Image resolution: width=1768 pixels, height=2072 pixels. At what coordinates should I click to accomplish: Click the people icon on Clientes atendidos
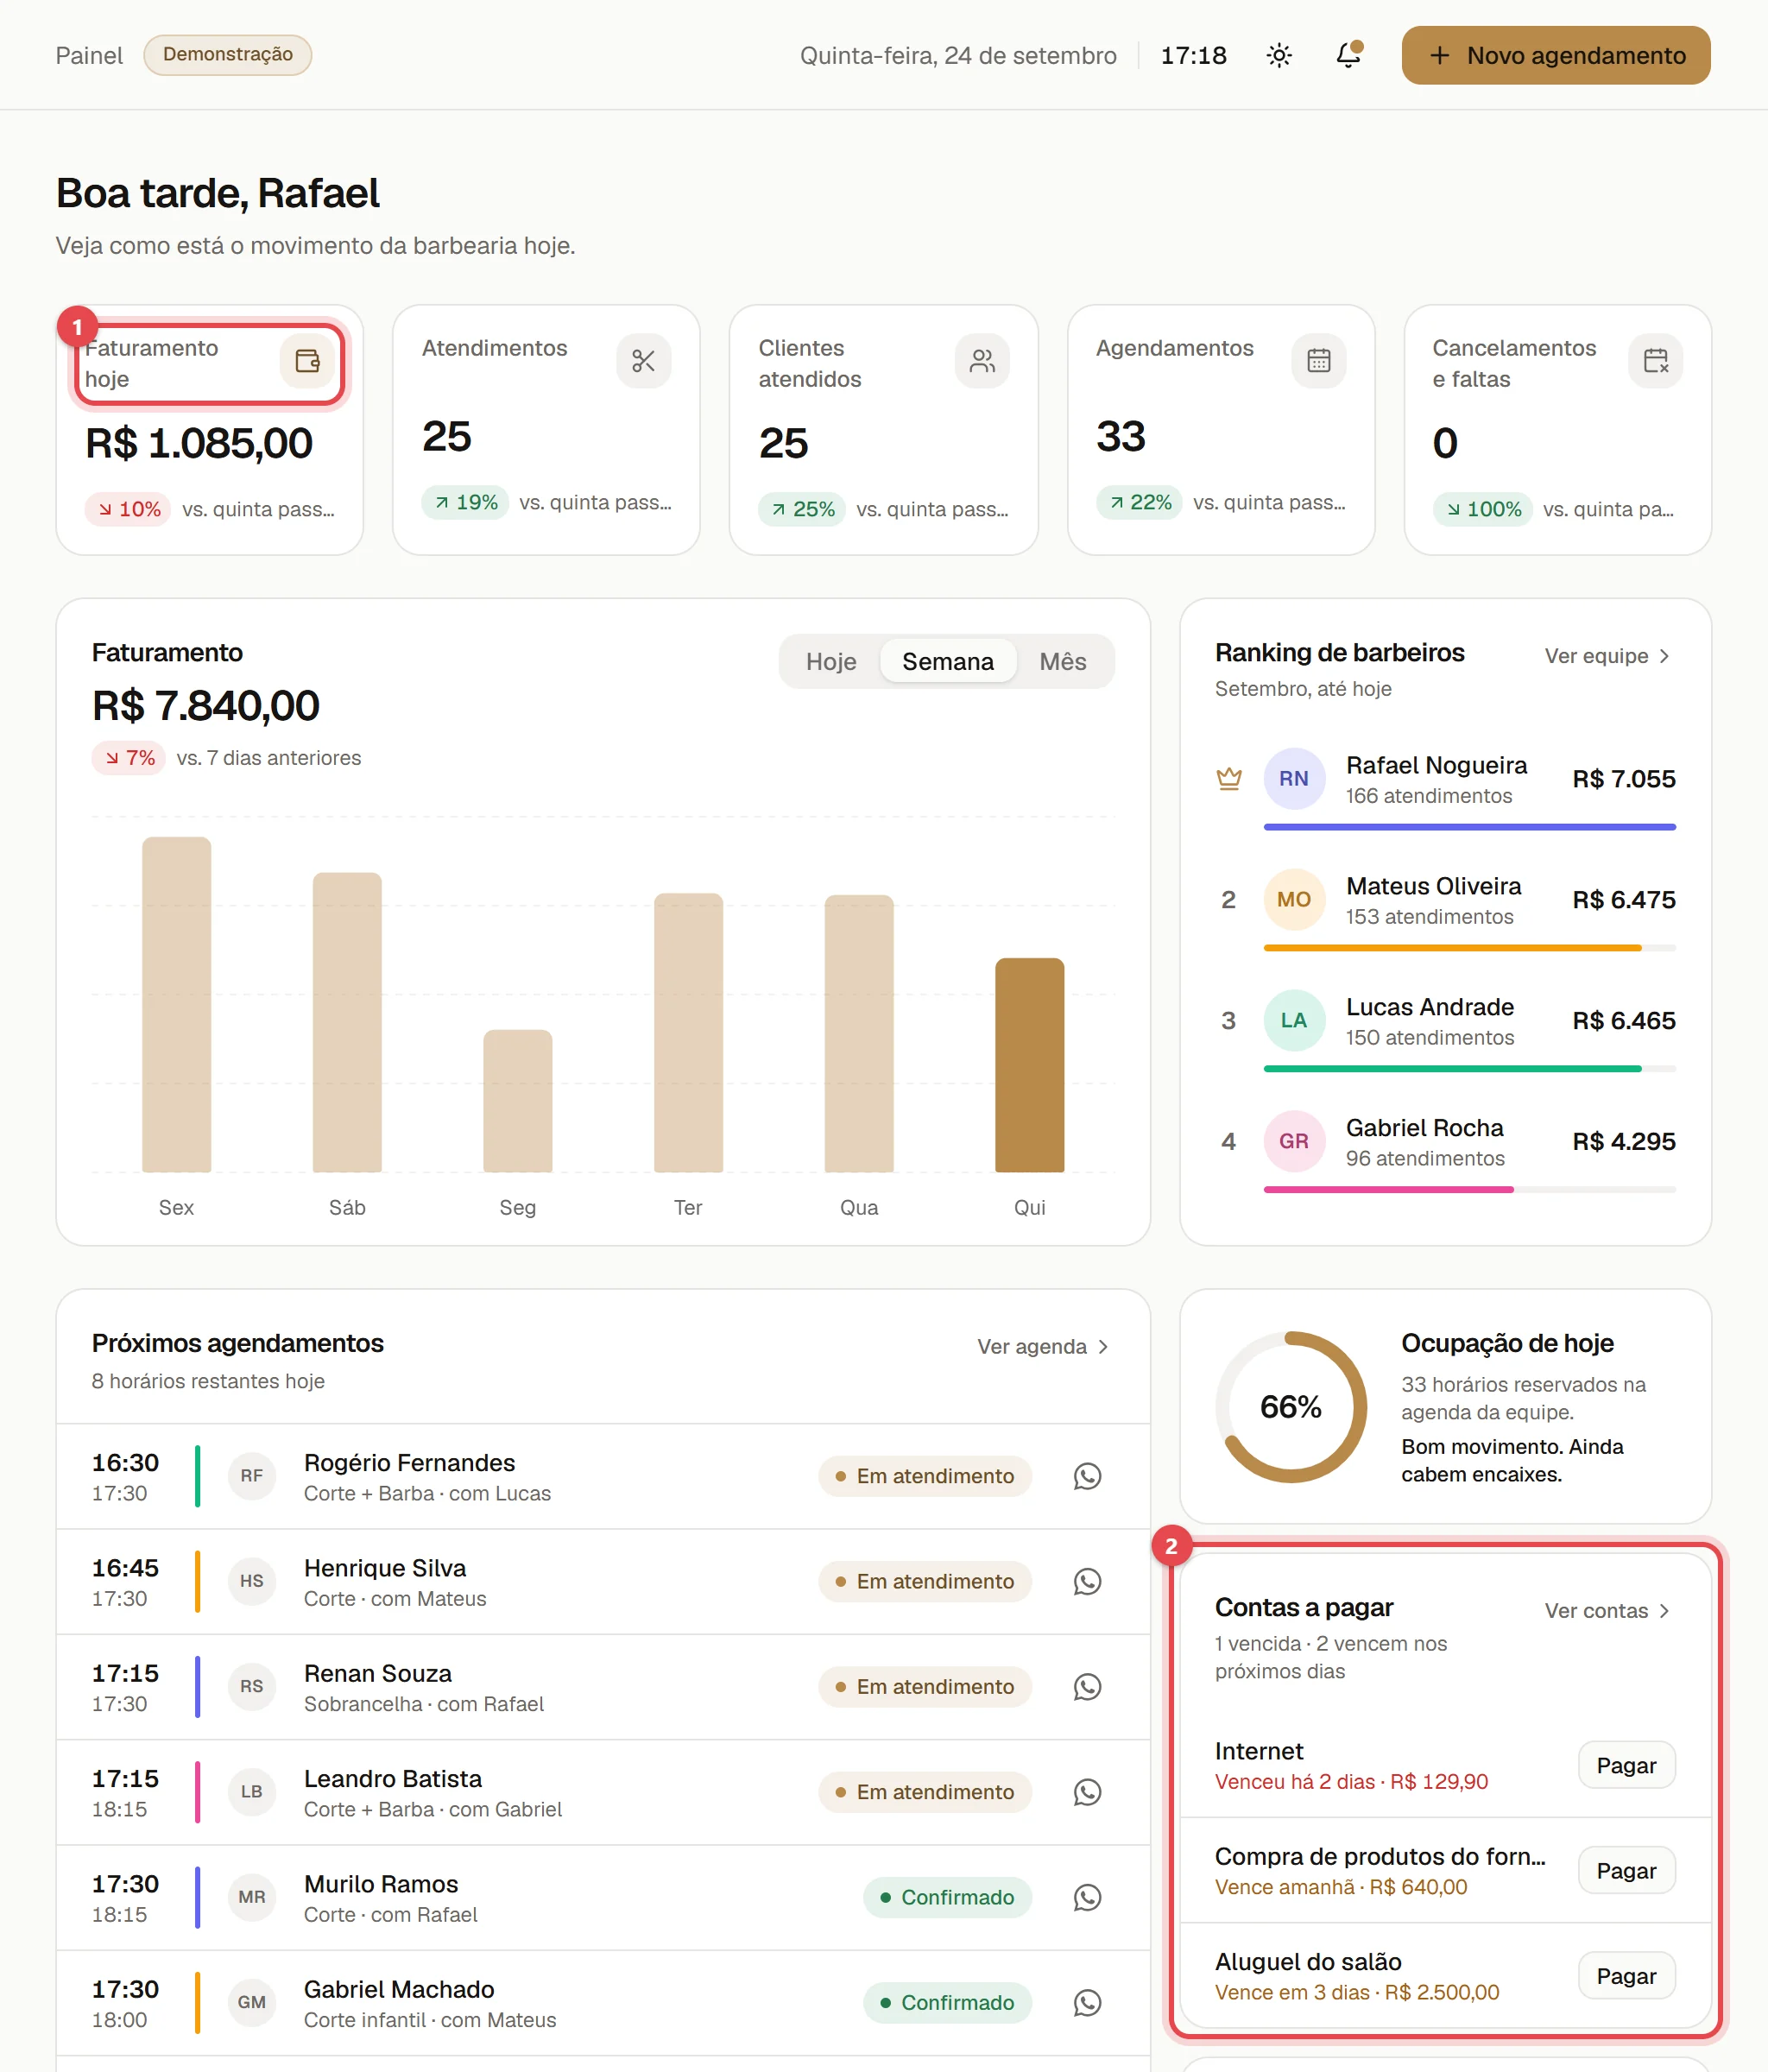pyautogui.click(x=981, y=361)
